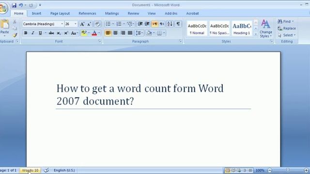Toggle Justify alignment

tap(130, 33)
